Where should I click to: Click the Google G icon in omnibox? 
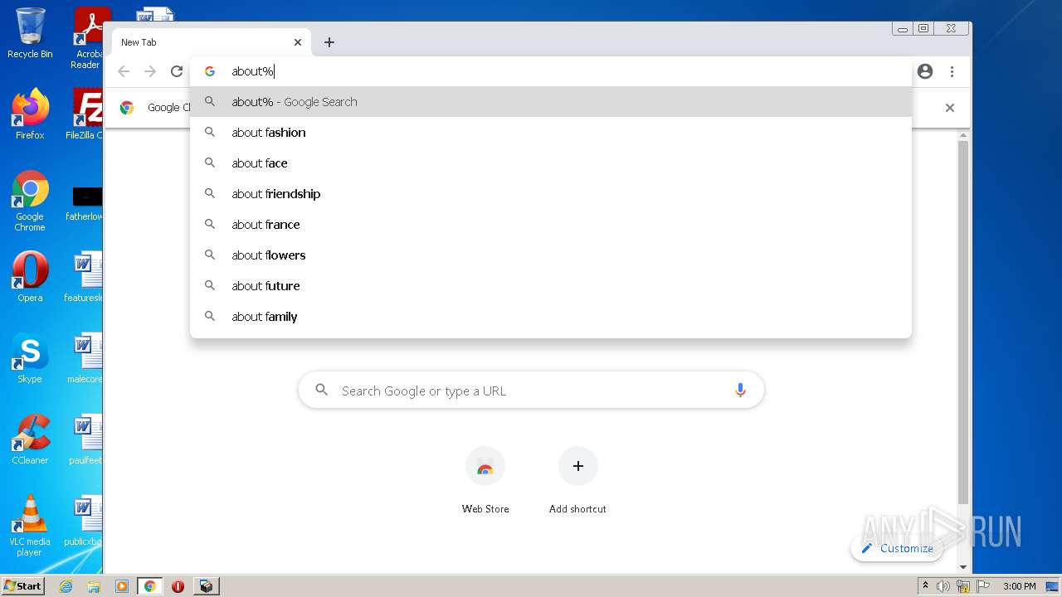tap(210, 71)
